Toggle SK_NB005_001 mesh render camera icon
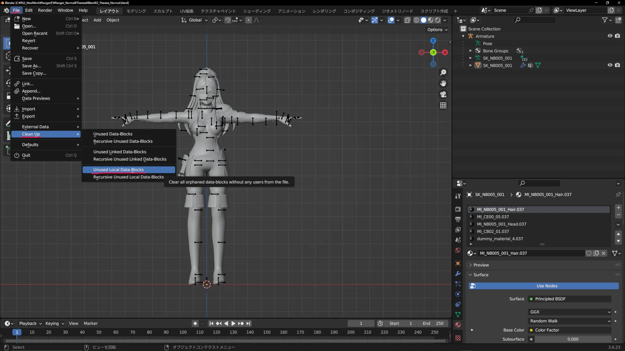 (x=618, y=65)
